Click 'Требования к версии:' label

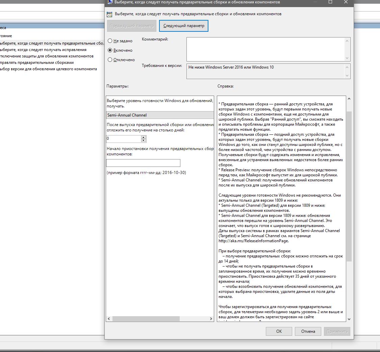tap(162, 66)
